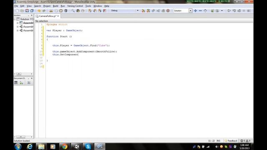Expand the second Assembly project node
The width and height of the screenshot is (267, 150).
18,27
